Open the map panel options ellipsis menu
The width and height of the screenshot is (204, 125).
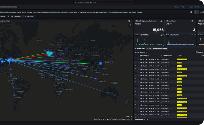click(132, 21)
